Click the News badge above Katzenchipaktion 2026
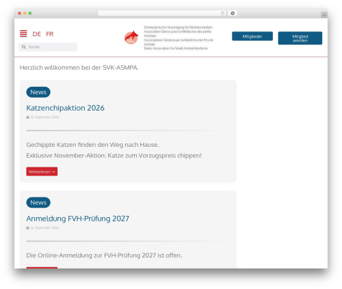This screenshot has height=289, width=342. (38, 92)
